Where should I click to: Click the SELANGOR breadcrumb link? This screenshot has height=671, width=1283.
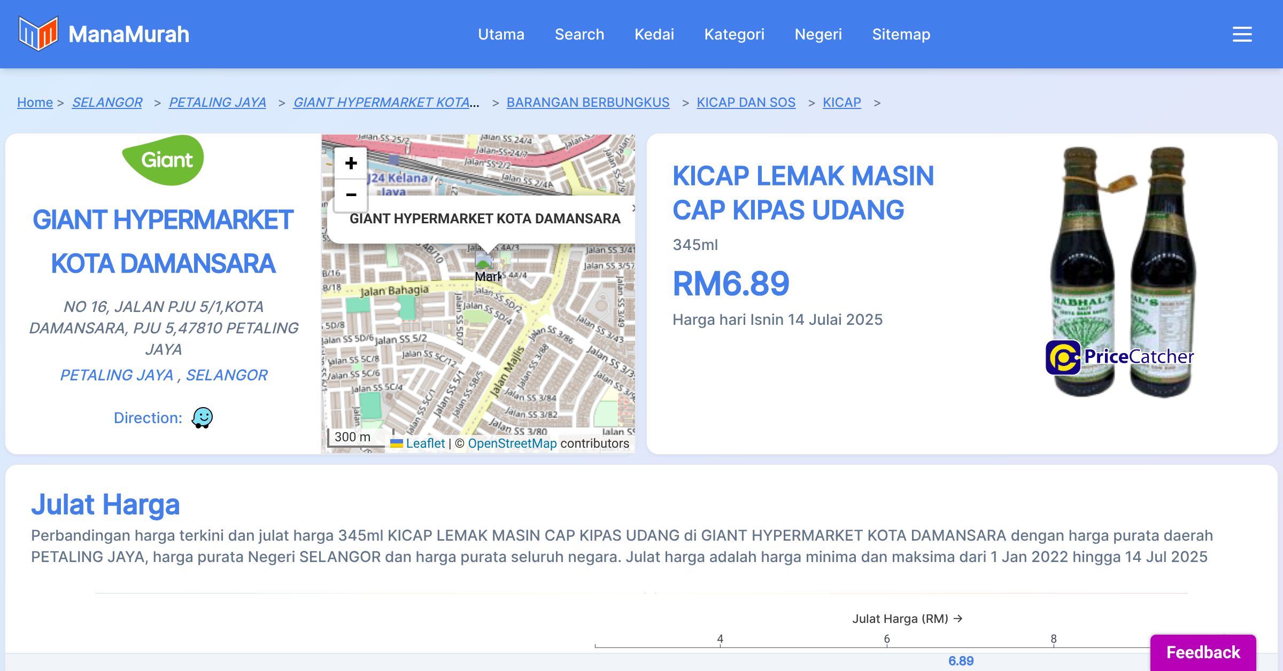(107, 102)
